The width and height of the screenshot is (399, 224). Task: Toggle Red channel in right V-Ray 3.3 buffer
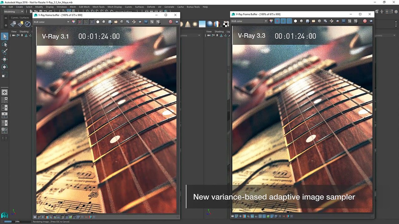click(x=277, y=21)
